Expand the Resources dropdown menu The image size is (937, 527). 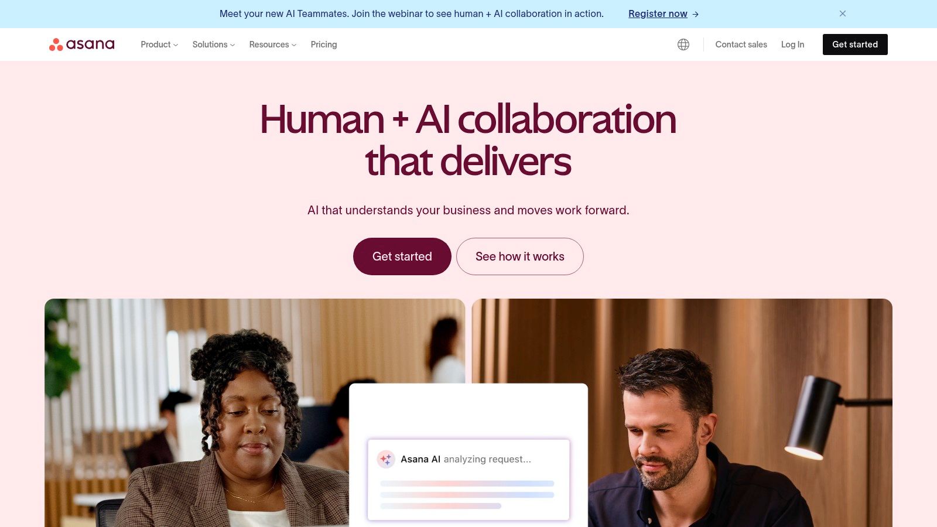[x=273, y=45]
